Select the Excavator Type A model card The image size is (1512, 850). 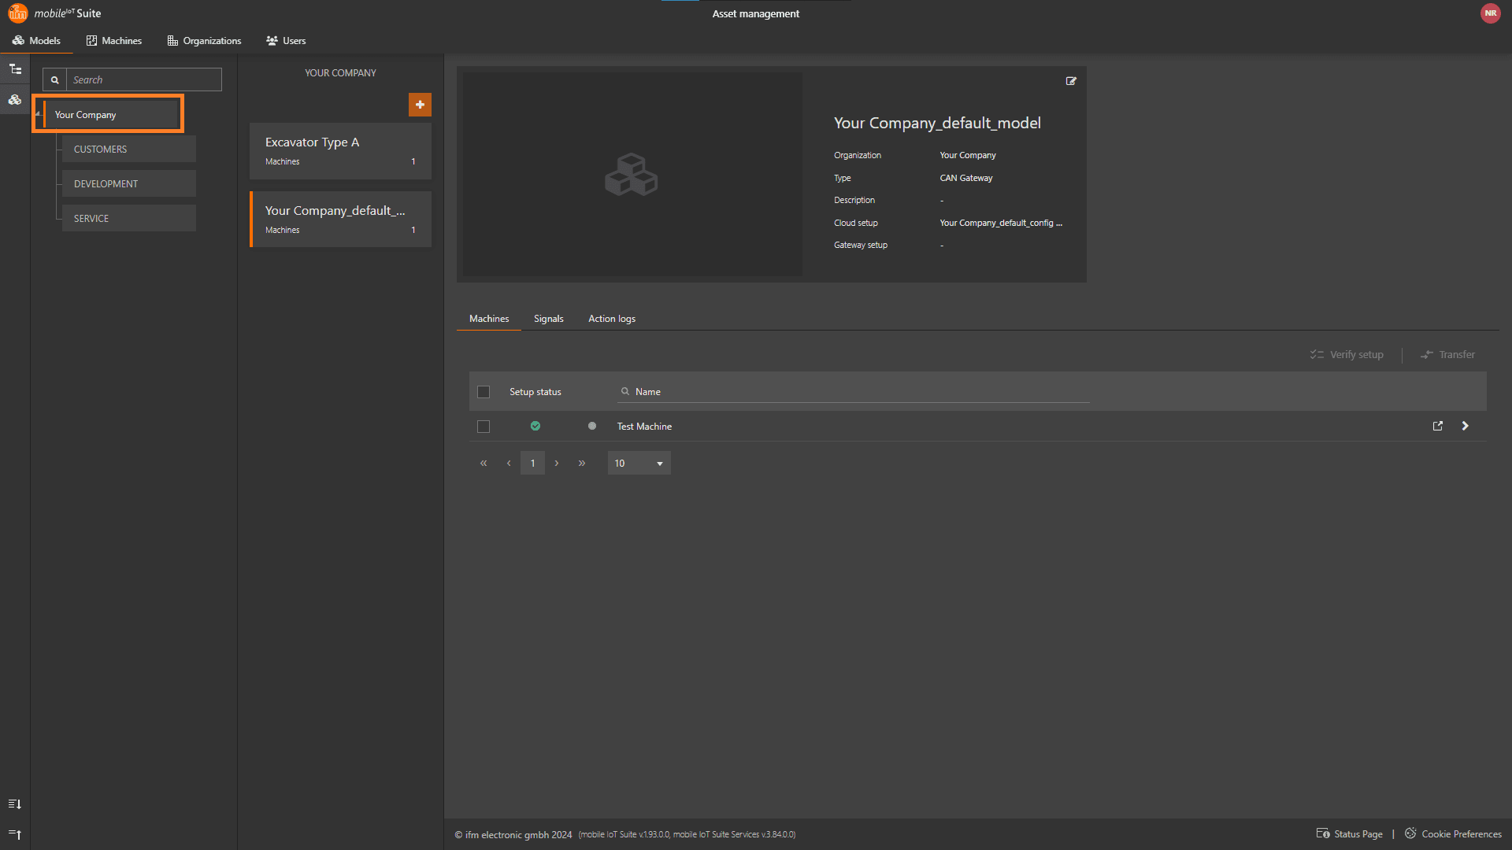pos(340,150)
